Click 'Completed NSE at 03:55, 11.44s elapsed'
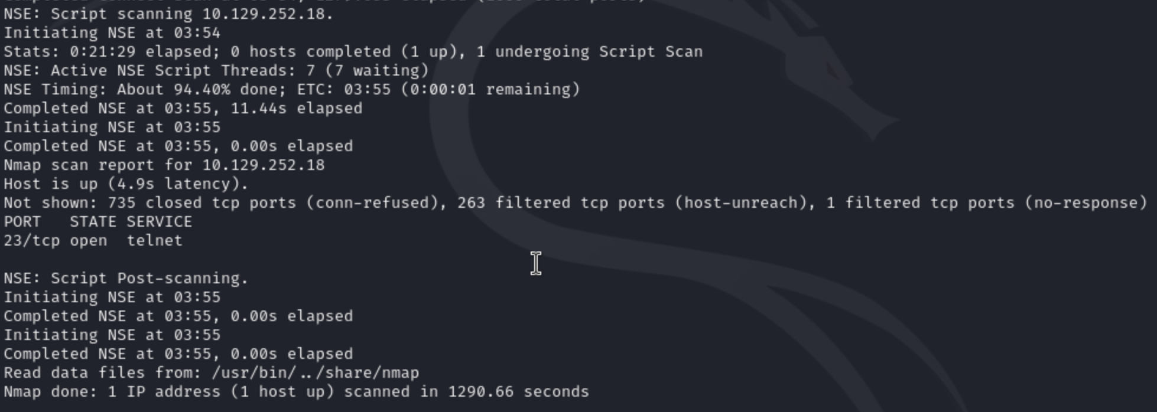This screenshot has height=412, width=1157. 183,108
